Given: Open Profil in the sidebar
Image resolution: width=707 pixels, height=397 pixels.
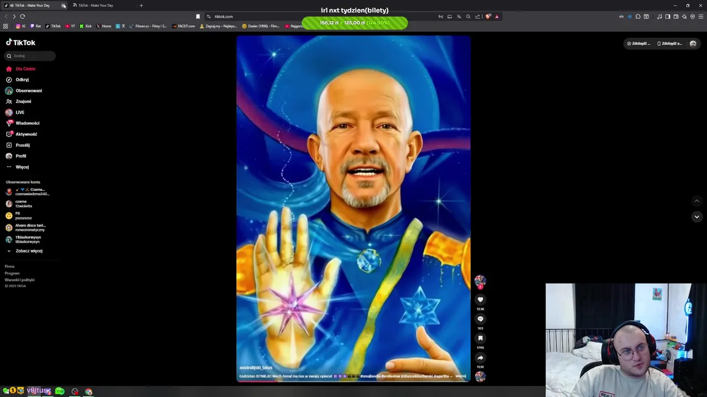Looking at the screenshot, I should click(x=16, y=156).
